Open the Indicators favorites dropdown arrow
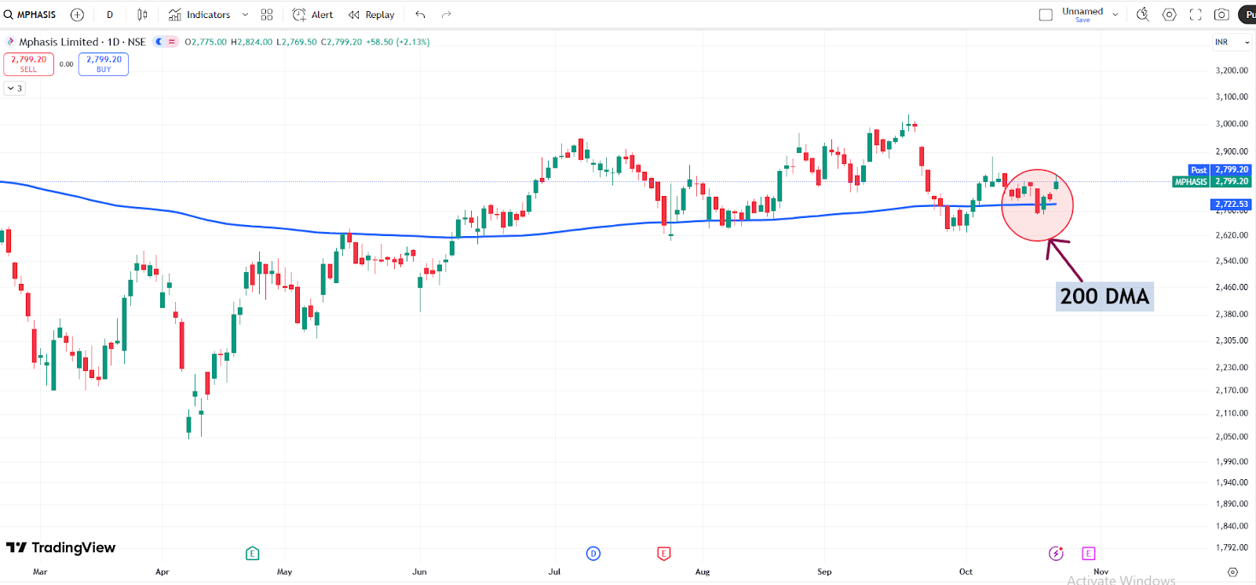 [245, 15]
